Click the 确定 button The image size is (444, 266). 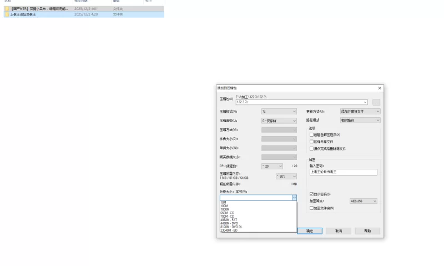310,231
